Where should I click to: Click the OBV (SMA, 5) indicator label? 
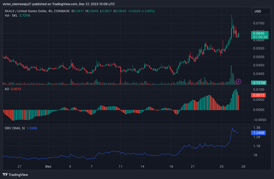coord(15,128)
